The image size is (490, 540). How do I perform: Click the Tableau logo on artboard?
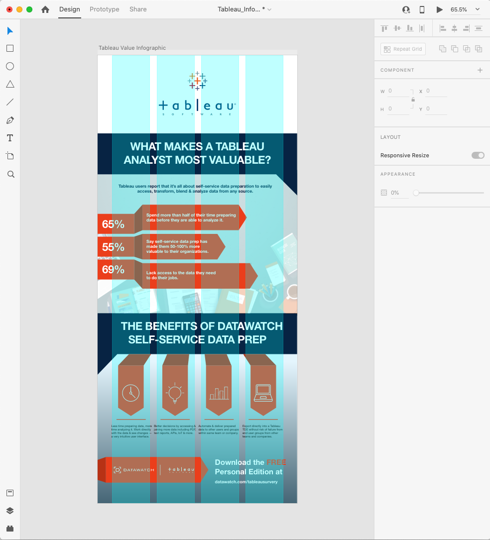pos(197,94)
